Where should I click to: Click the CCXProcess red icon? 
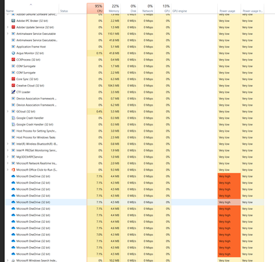point(13,60)
